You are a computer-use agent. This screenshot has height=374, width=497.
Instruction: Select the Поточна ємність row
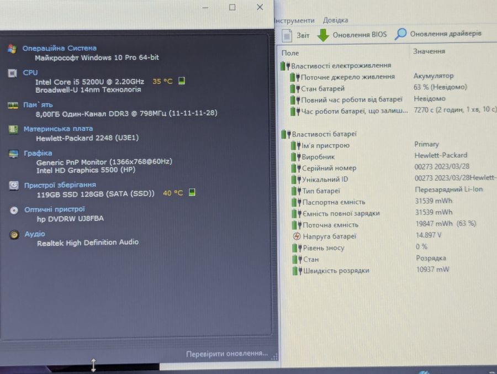click(x=394, y=225)
